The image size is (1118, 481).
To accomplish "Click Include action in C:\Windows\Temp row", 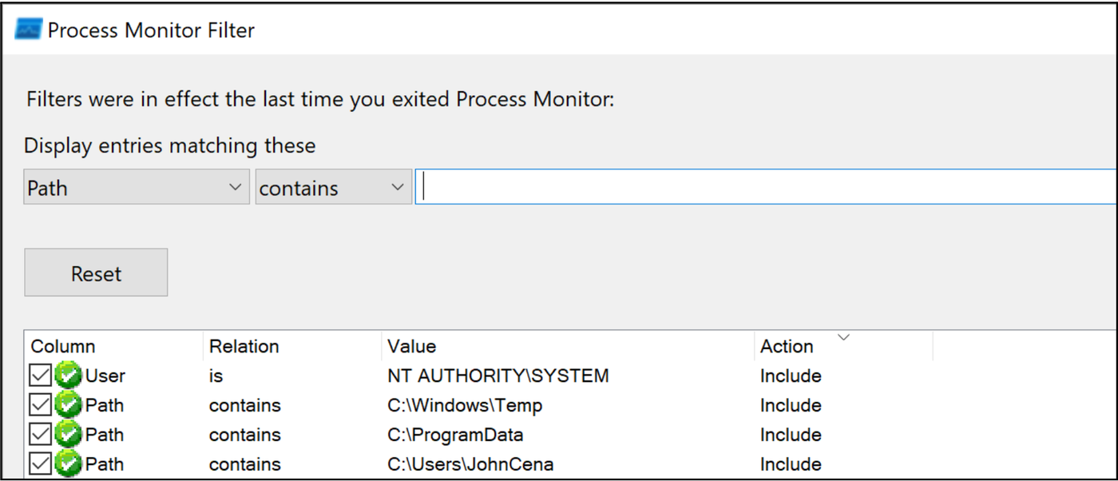I will tap(791, 405).
